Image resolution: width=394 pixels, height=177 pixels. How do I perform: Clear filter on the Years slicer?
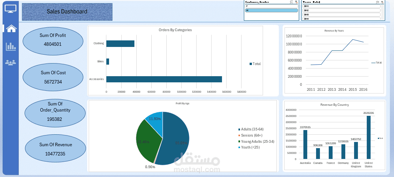click(382, 2)
